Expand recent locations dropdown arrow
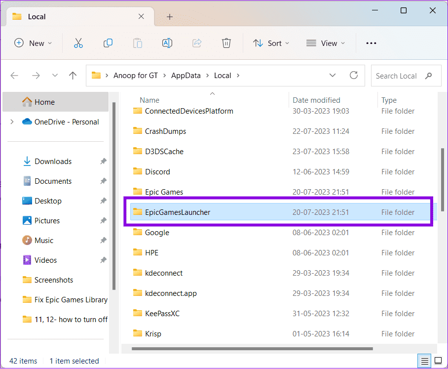Screen dimensions: 448x369 tap(55, 76)
